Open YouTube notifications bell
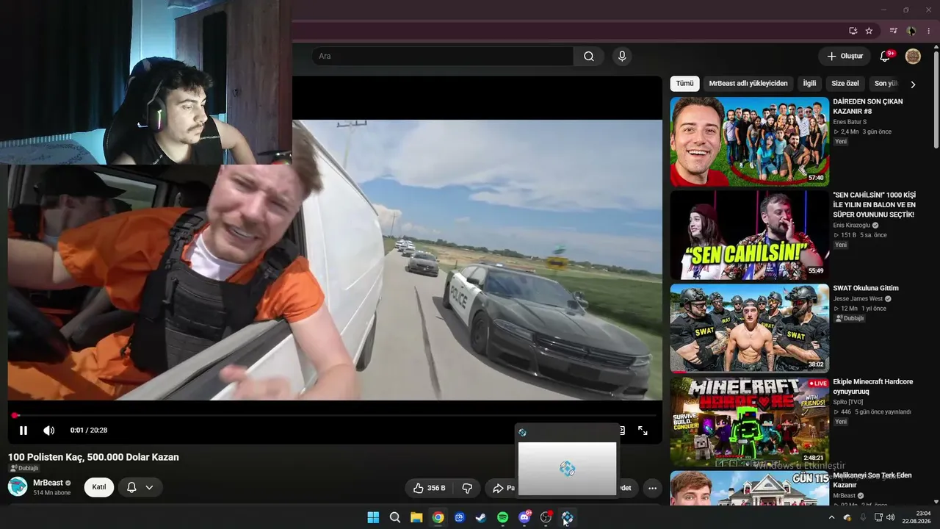The height and width of the screenshot is (529, 940). click(885, 57)
